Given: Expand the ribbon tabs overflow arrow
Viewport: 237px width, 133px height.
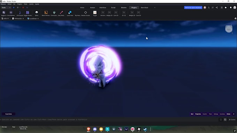Looking at the screenshot, I should pyautogui.click(x=155, y=8).
